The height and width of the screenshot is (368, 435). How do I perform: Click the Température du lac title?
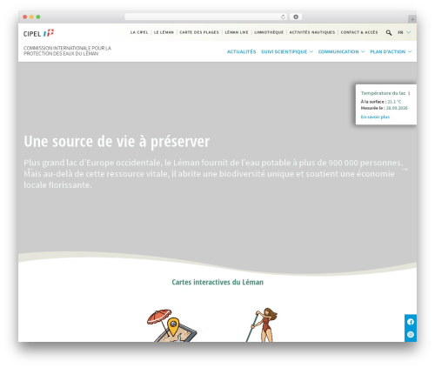[x=383, y=93]
